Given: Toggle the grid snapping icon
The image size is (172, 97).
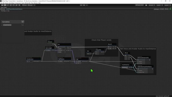Looking at the screenshot, I should click(x=34, y=5).
